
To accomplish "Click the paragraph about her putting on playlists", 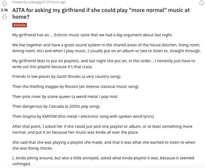I will pyautogui.click(x=104, y=64).
